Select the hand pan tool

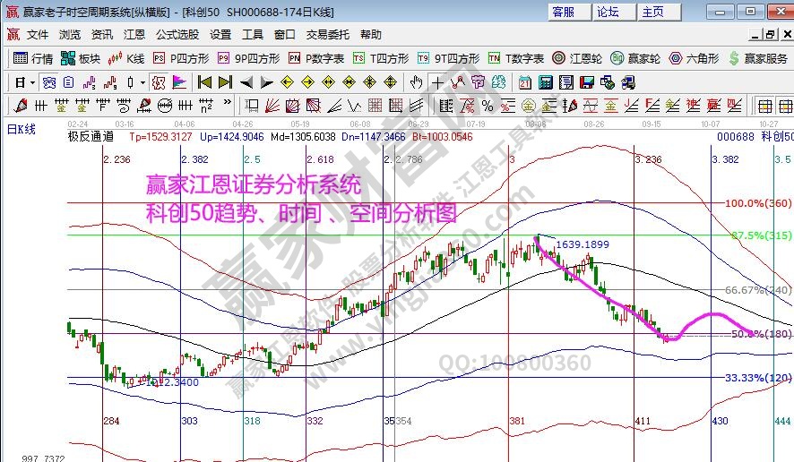(416, 81)
